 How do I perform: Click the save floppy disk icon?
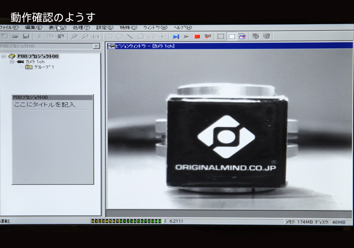[x=26, y=37]
